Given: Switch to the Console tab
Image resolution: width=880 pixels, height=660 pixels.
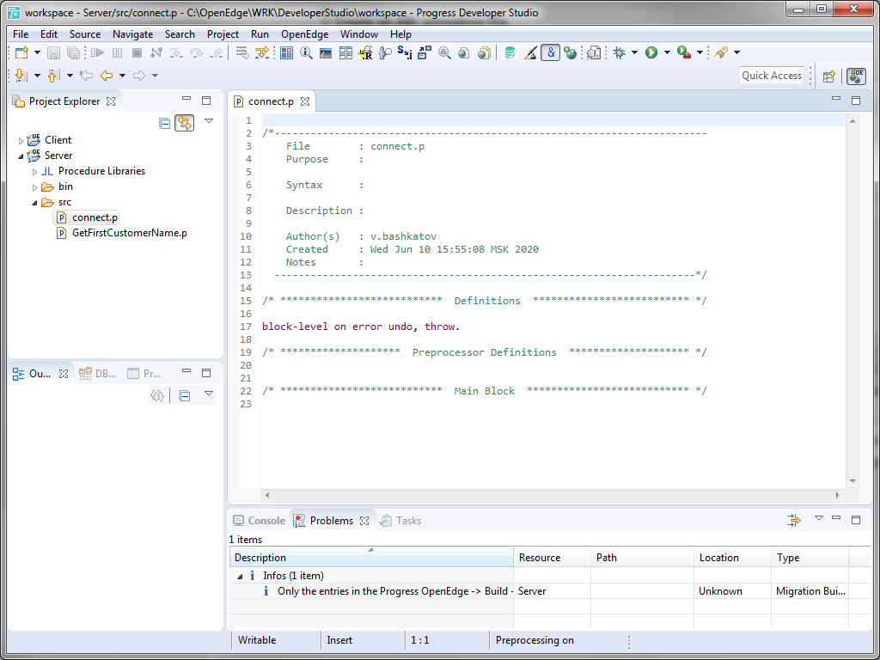Looking at the screenshot, I should (x=260, y=521).
